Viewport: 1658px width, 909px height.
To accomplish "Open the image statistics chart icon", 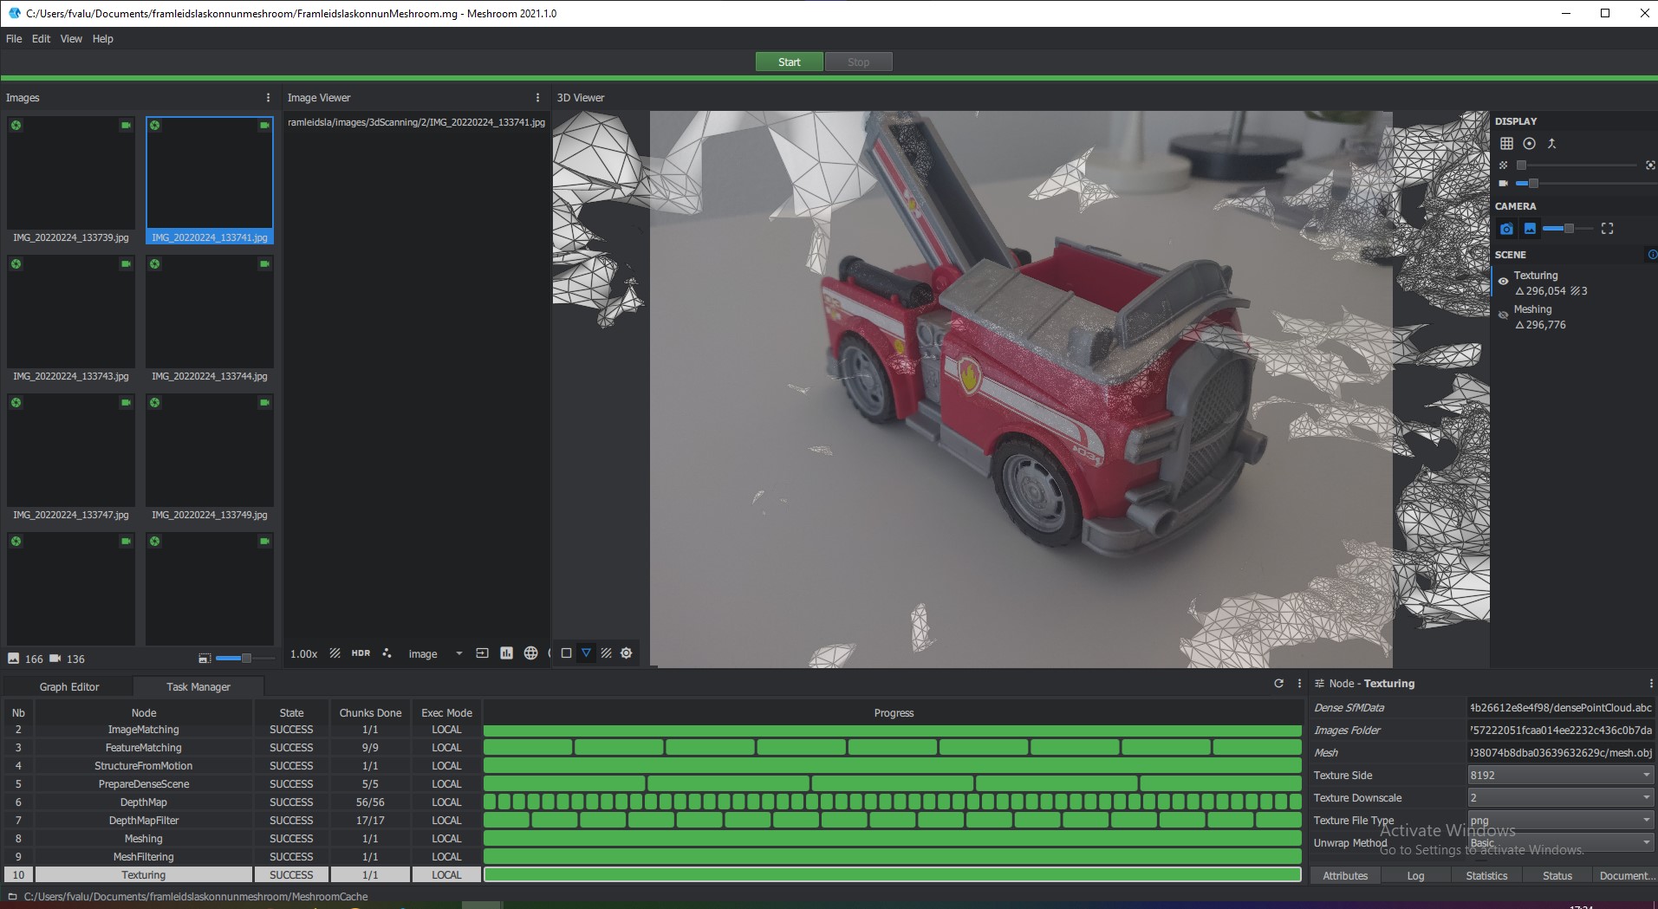I will click(506, 653).
